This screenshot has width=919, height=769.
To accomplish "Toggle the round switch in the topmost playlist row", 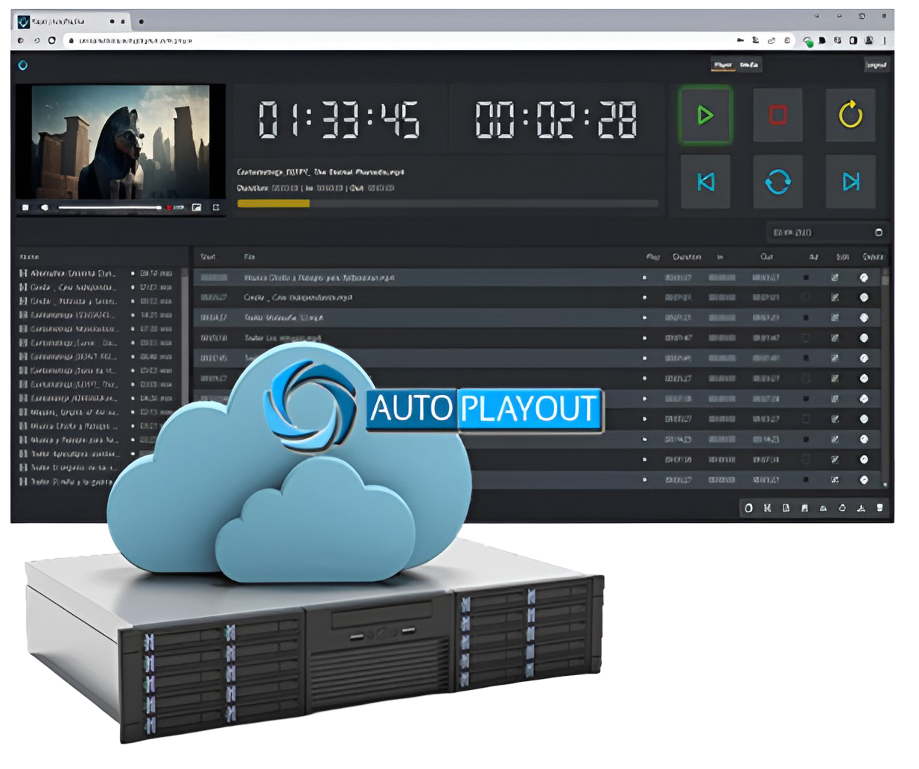I will 864,277.
